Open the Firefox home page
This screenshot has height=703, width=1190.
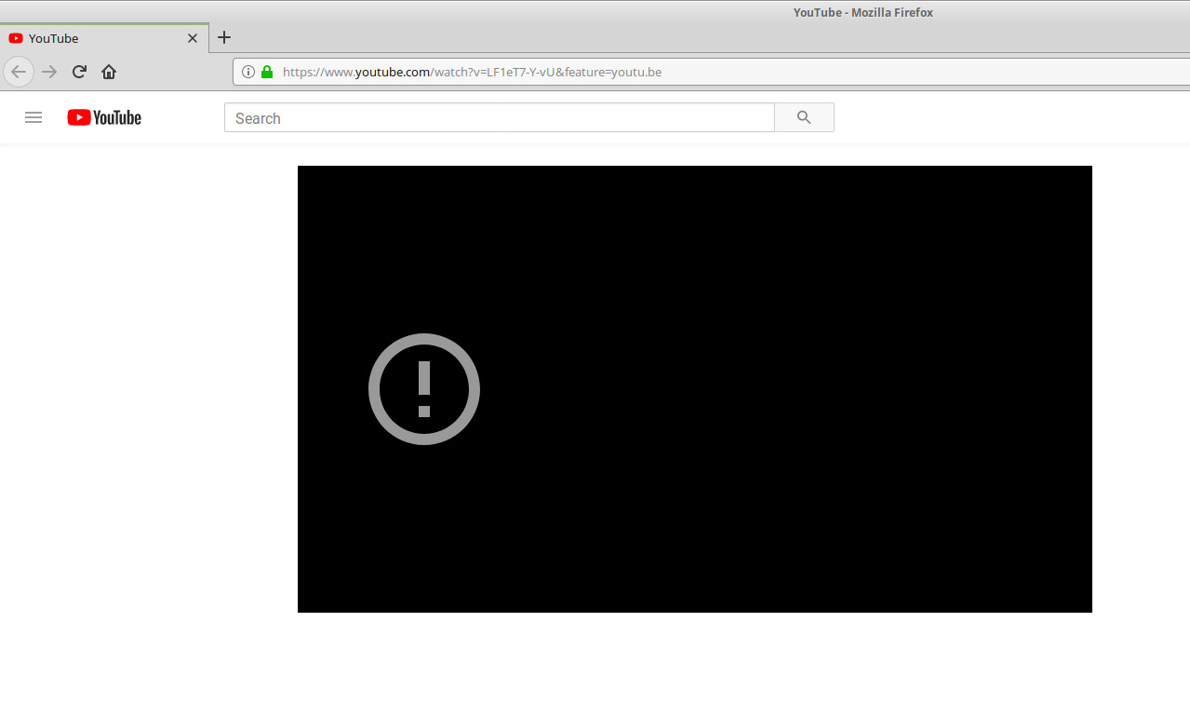[x=109, y=72]
